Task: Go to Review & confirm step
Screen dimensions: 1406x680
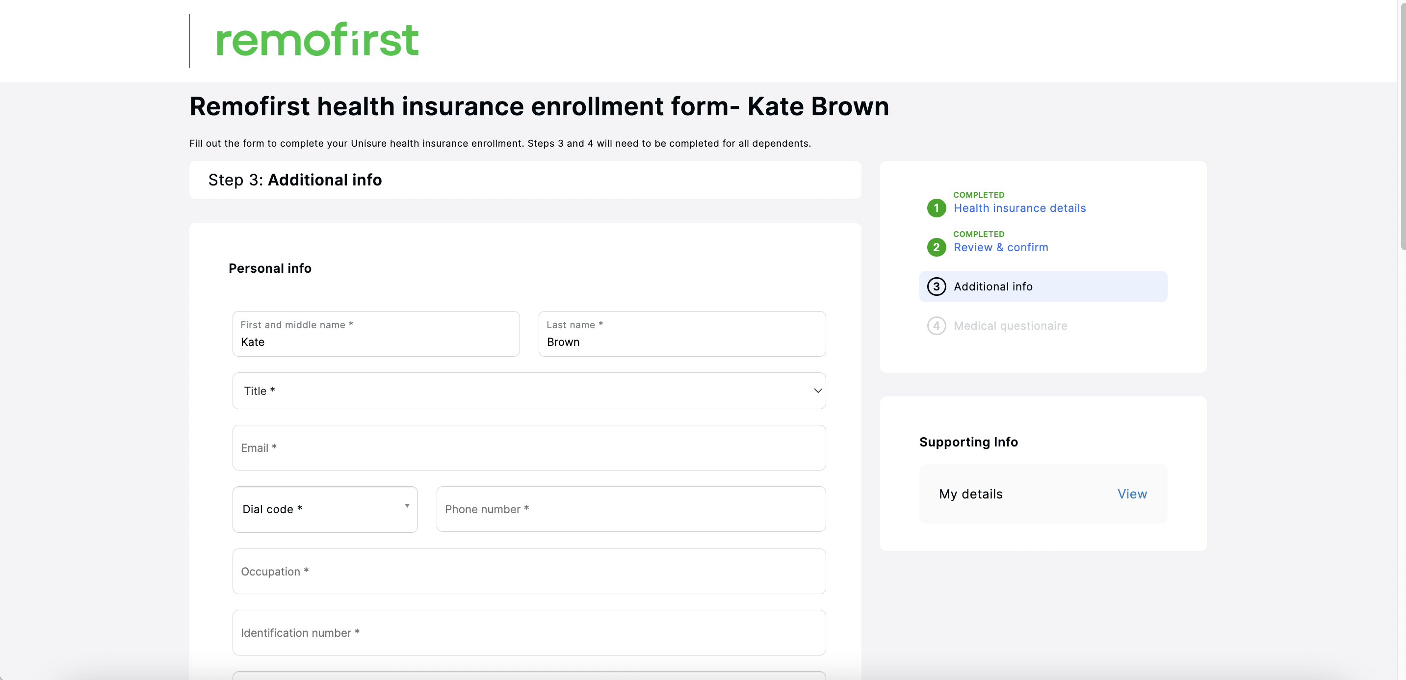Action: pyautogui.click(x=1001, y=247)
